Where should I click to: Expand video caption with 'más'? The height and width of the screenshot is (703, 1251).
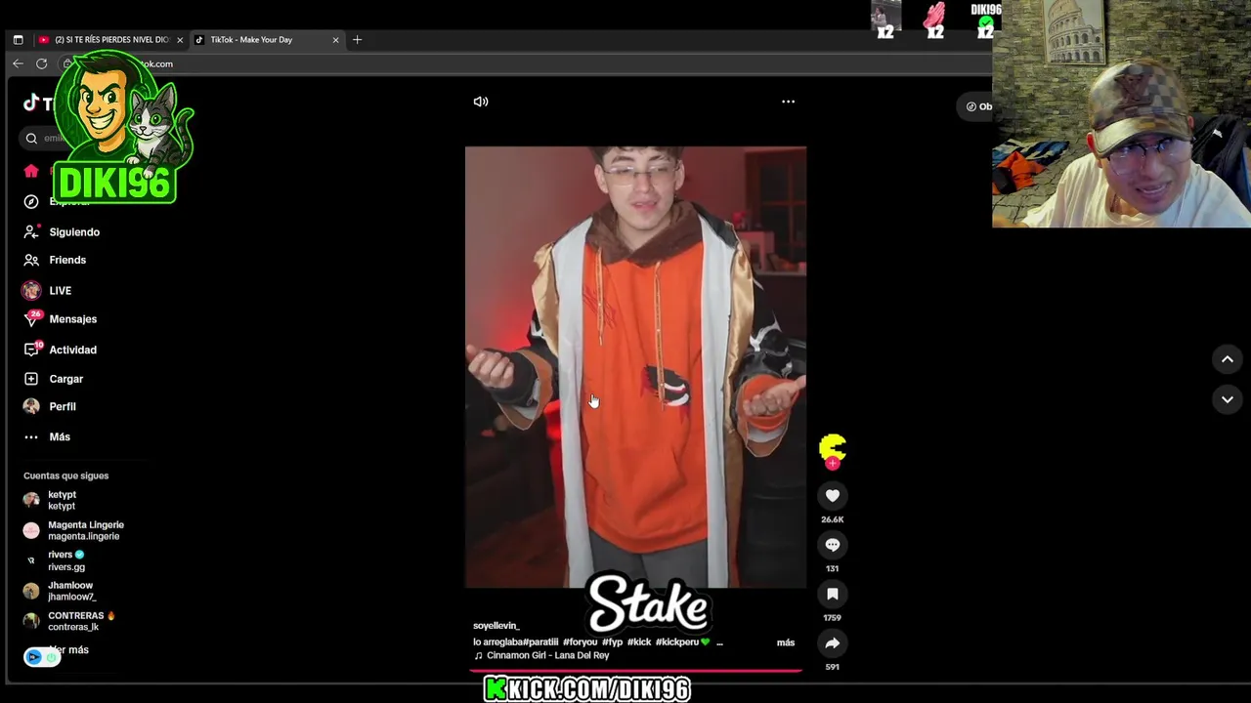point(786,642)
